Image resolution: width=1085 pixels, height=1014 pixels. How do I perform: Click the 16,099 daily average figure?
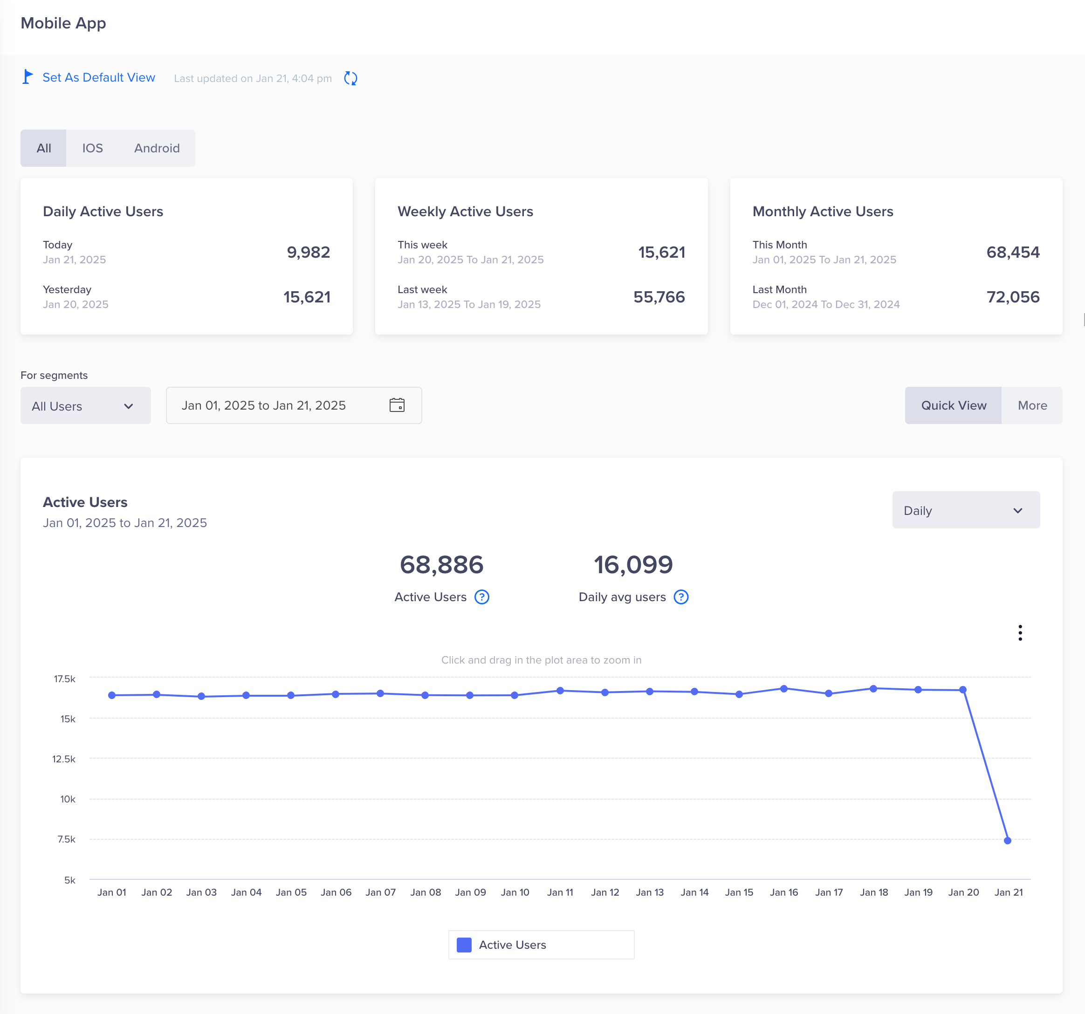tap(633, 564)
